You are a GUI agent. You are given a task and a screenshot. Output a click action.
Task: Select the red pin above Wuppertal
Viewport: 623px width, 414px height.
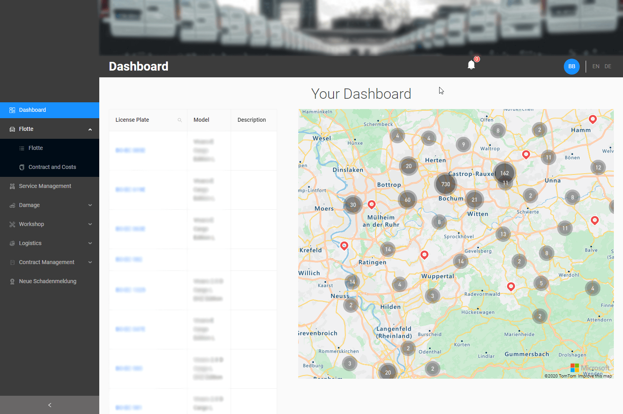(424, 255)
